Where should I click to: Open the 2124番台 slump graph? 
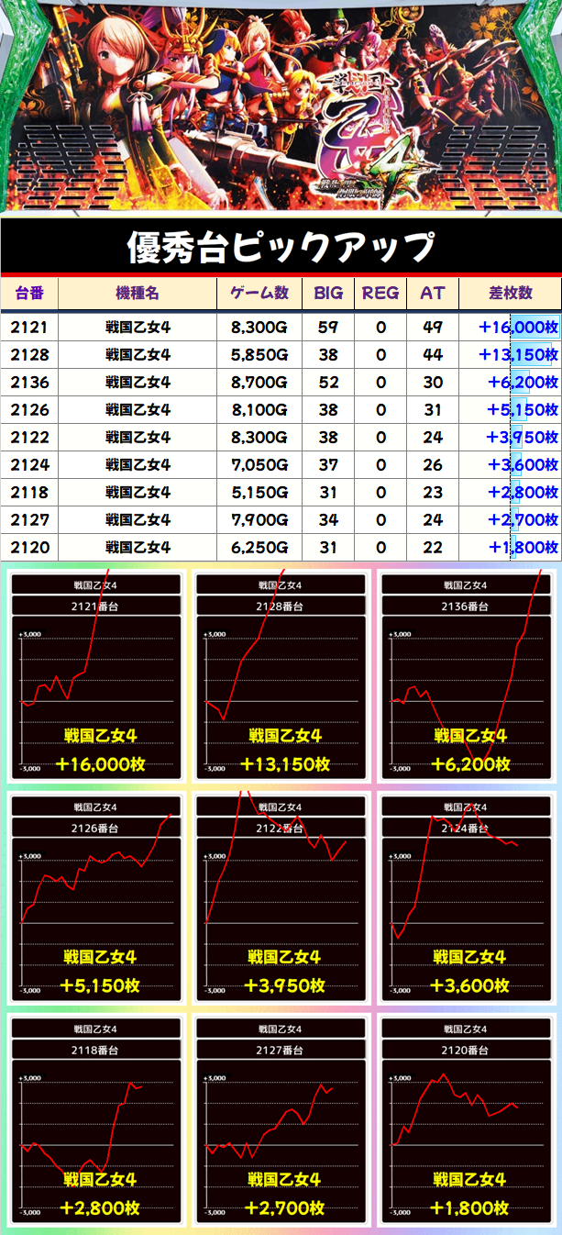click(466, 897)
